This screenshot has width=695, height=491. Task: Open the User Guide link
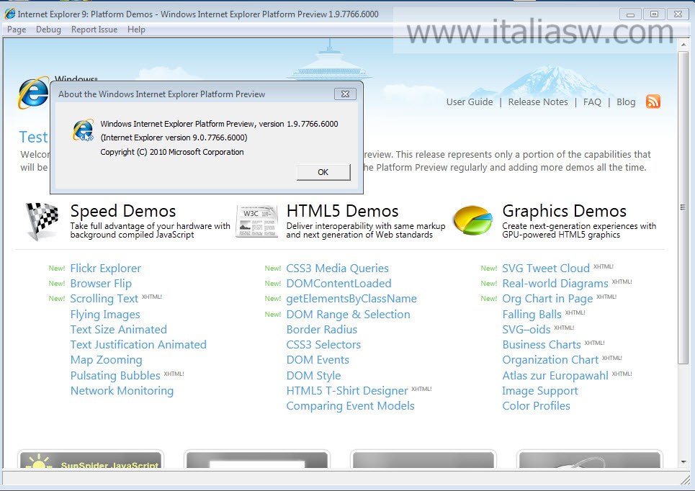(470, 102)
